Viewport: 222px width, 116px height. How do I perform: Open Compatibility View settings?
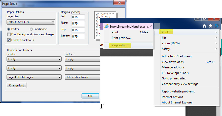187,84
